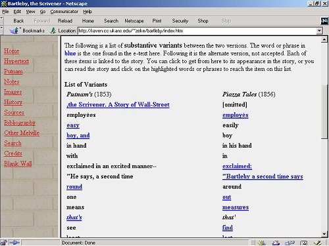
Task: Follow the 'boy, and' variant link
Action: click(x=78, y=136)
